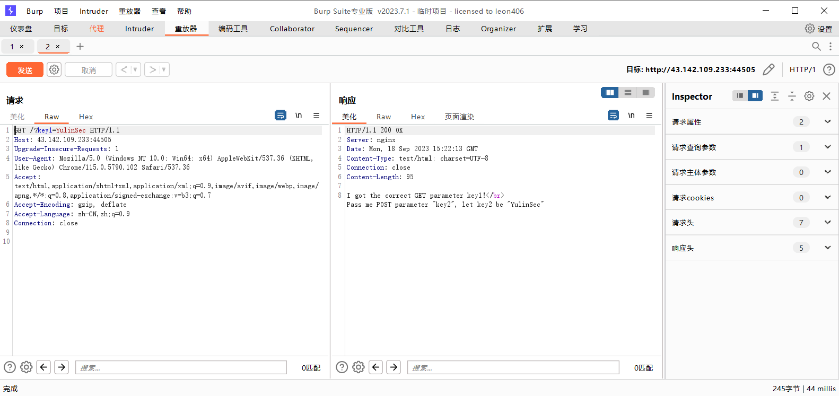
Task: Open the Burp menu
Action: click(34, 11)
